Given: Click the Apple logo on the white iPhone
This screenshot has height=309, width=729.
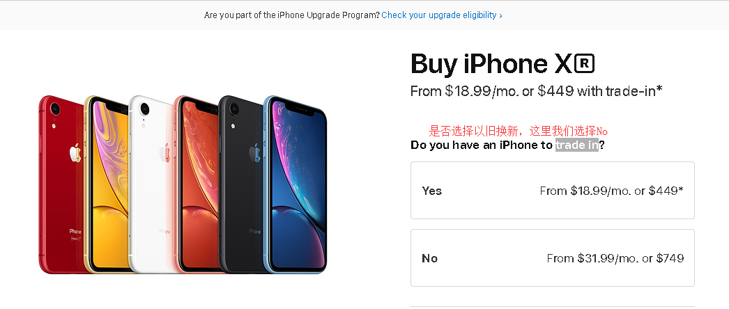Looking at the screenshot, I should [x=164, y=153].
